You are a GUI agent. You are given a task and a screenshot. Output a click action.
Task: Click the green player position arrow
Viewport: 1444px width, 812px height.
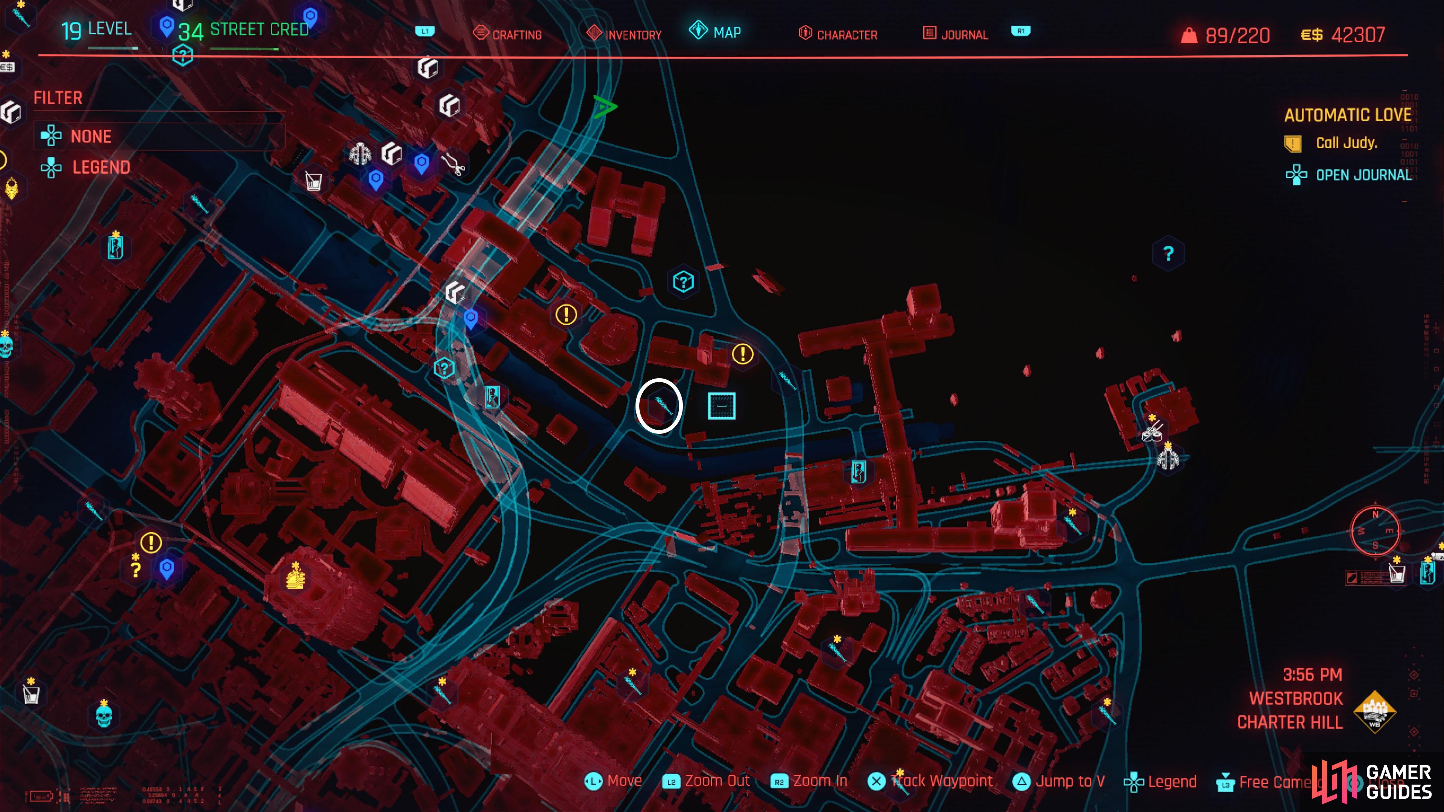(x=605, y=106)
